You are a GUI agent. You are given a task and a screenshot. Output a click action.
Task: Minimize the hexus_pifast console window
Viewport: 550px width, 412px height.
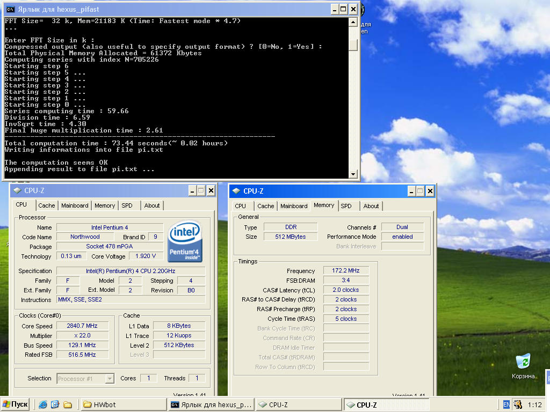pos(335,10)
